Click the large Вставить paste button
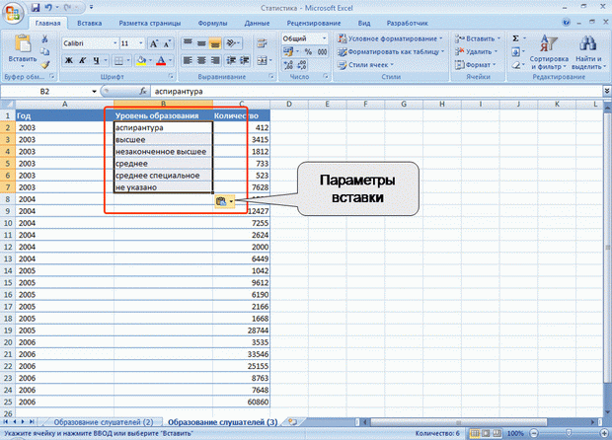The width and height of the screenshot is (612, 440). point(23,50)
